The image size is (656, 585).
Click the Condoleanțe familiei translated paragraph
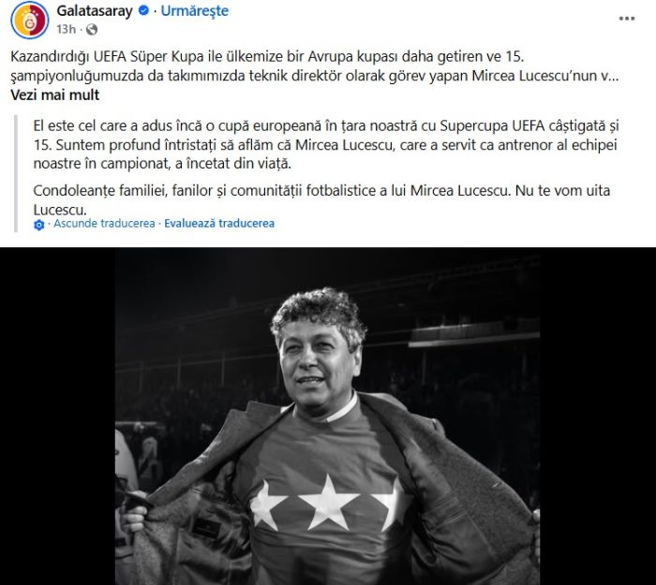pyautogui.click(x=321, y=199)
